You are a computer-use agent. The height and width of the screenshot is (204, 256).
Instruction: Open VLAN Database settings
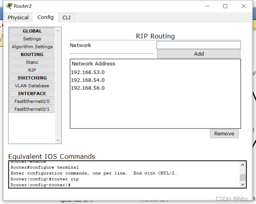pos(32,86)
